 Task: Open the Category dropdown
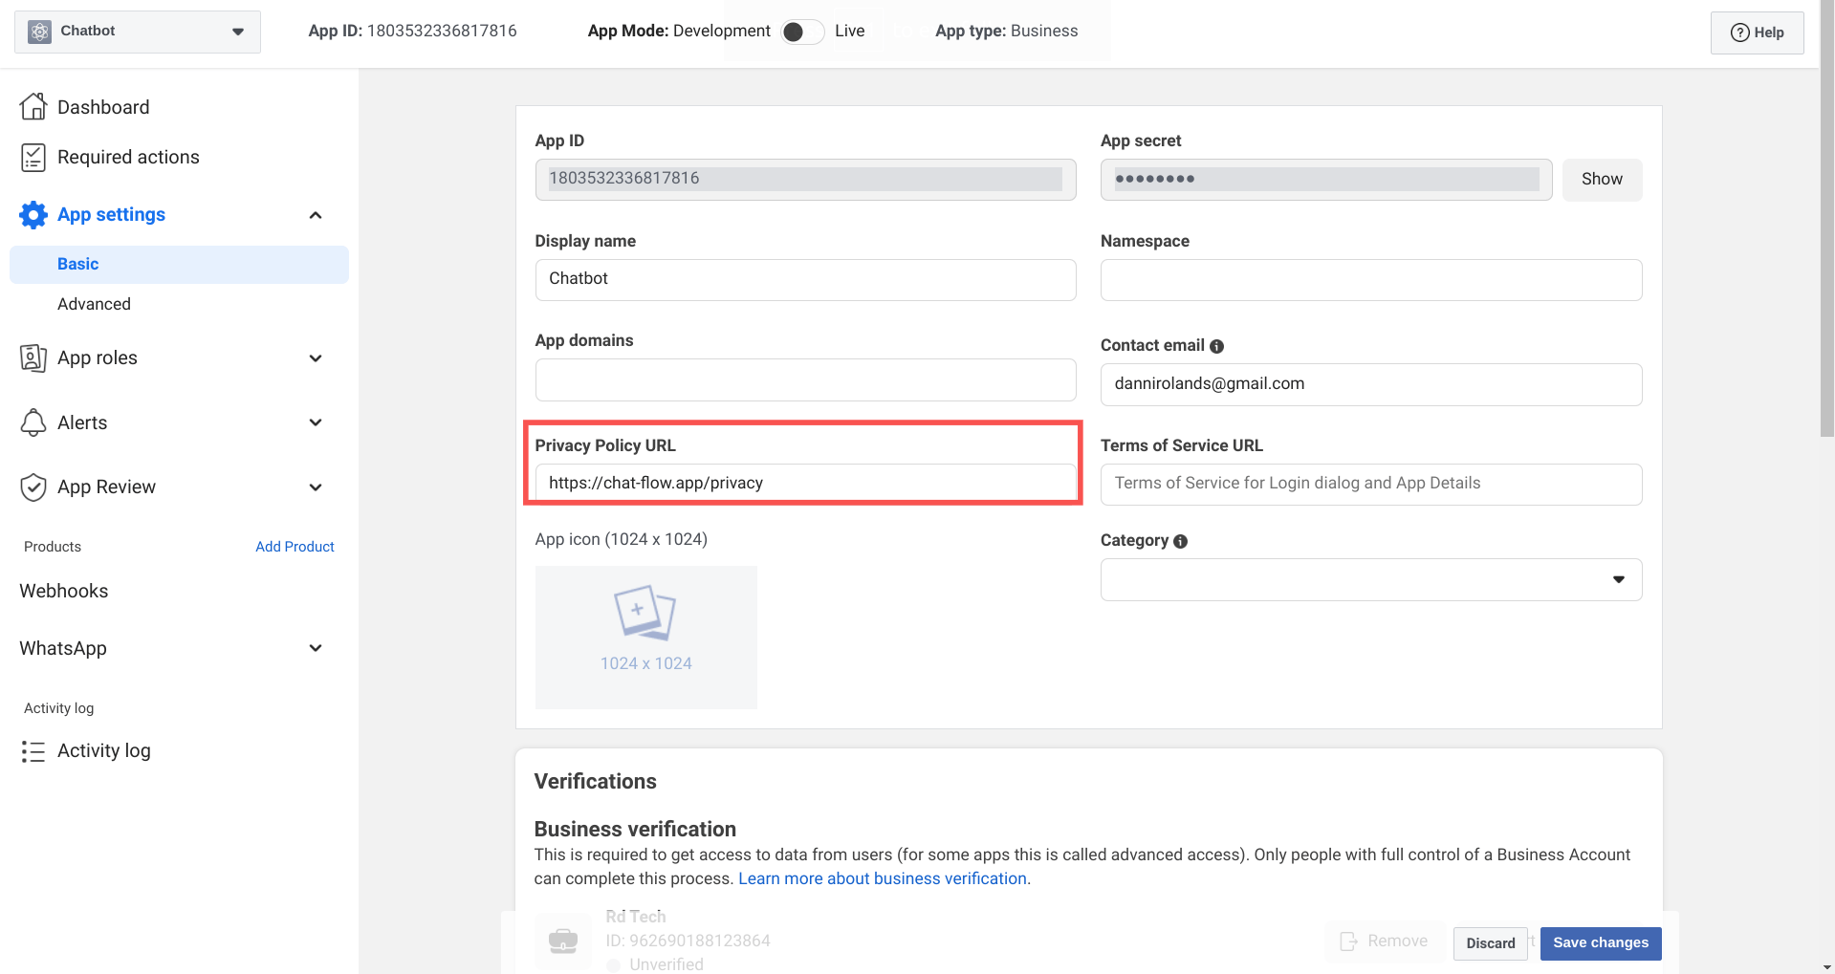[1371, 580]
